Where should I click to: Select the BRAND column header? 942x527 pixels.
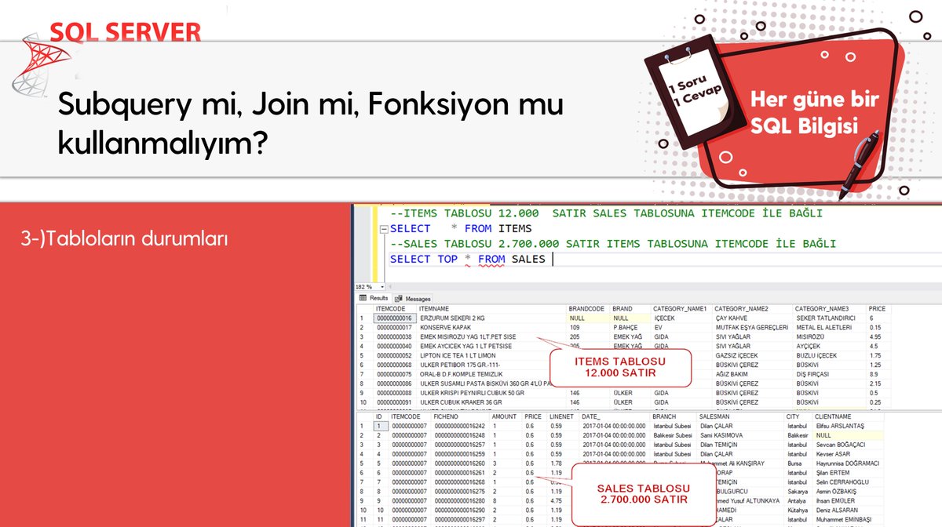click(x=623, y=309)
